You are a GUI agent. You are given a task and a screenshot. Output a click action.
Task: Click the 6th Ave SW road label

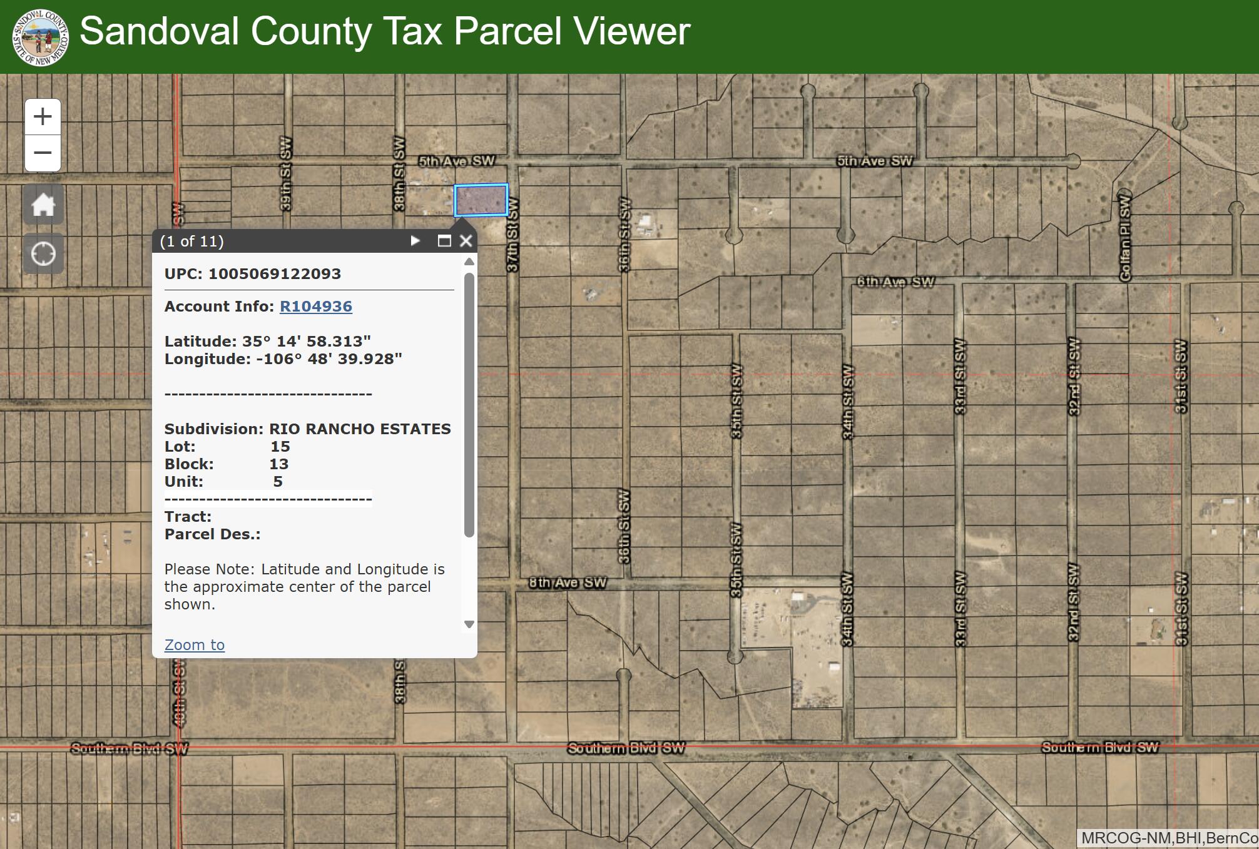pos(895,282)
